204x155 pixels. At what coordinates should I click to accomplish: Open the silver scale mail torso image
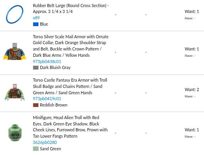point(15,52)
